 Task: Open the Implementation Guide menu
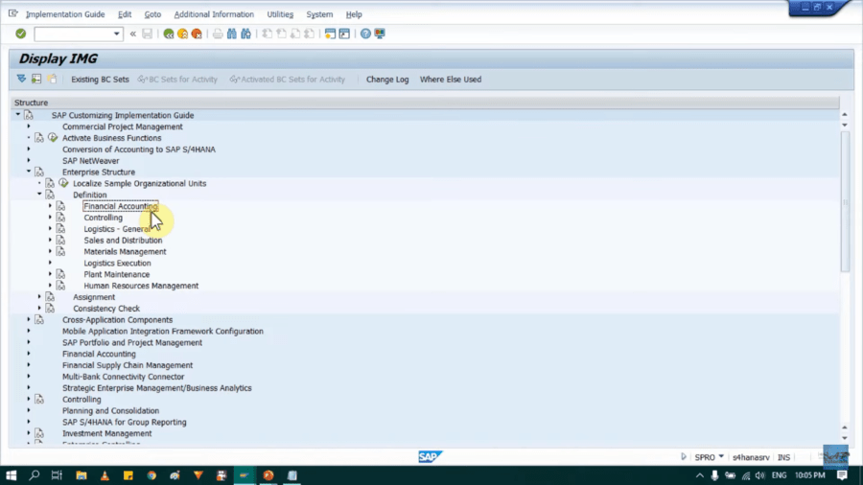(65, 14)
